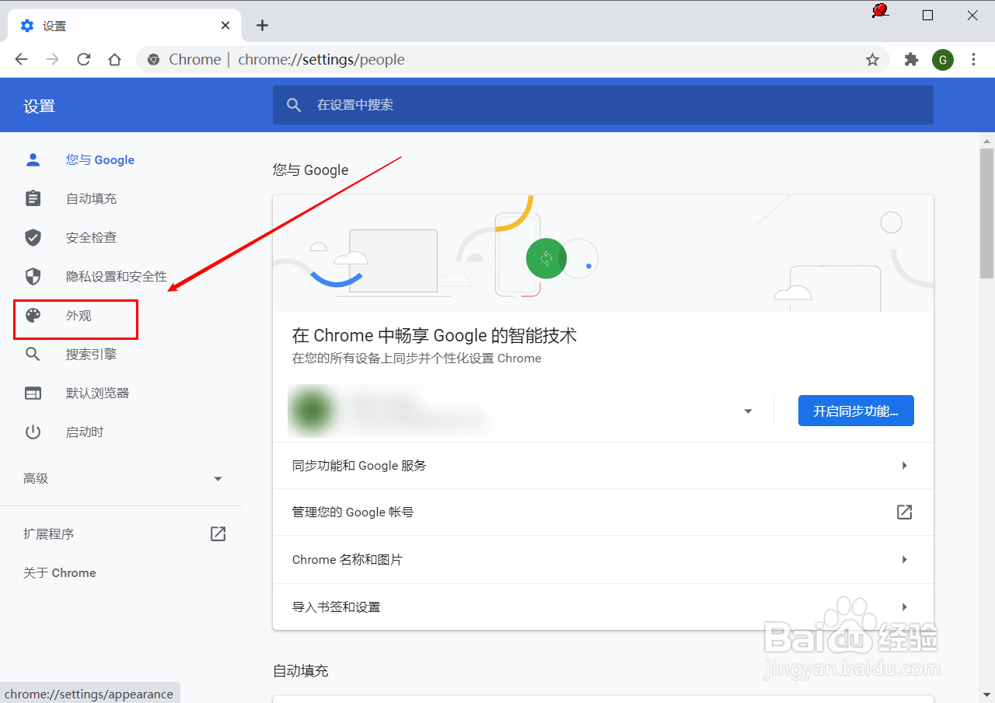Click Chrome 名称和图片 text
The width and height of the screenshot is (995, 703).
(347, 559)
